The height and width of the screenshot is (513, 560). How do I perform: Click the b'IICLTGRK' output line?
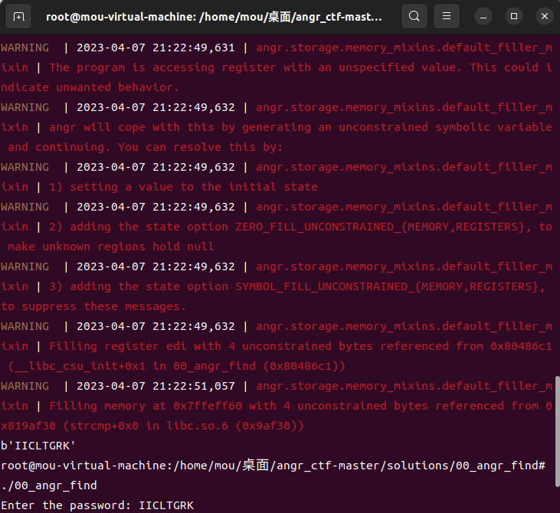click(x=38, y=446)
